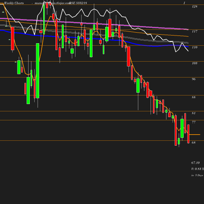204x204 pixels.
Task: Select the 96 price axis label
Action: pos(194,79)
